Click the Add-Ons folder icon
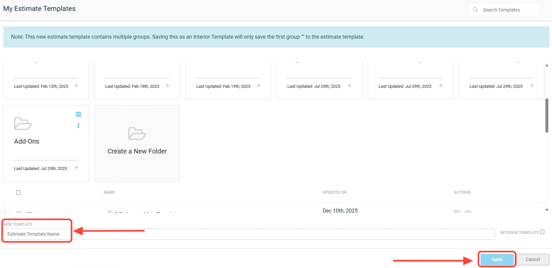The image size is (552, 268). pyautogui.click(x=23, y=124)
